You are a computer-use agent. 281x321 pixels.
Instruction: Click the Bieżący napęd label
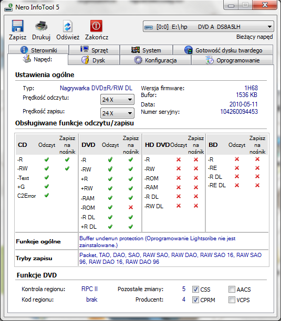(254, 37)
